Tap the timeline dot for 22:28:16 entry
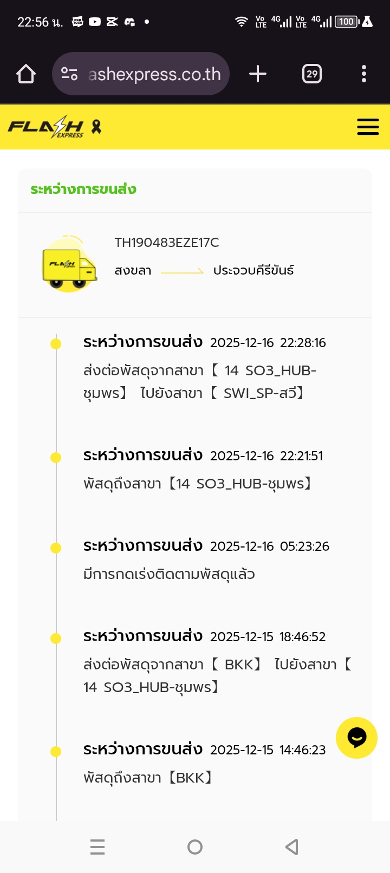The image size is (390, 873). pos(56,344)
